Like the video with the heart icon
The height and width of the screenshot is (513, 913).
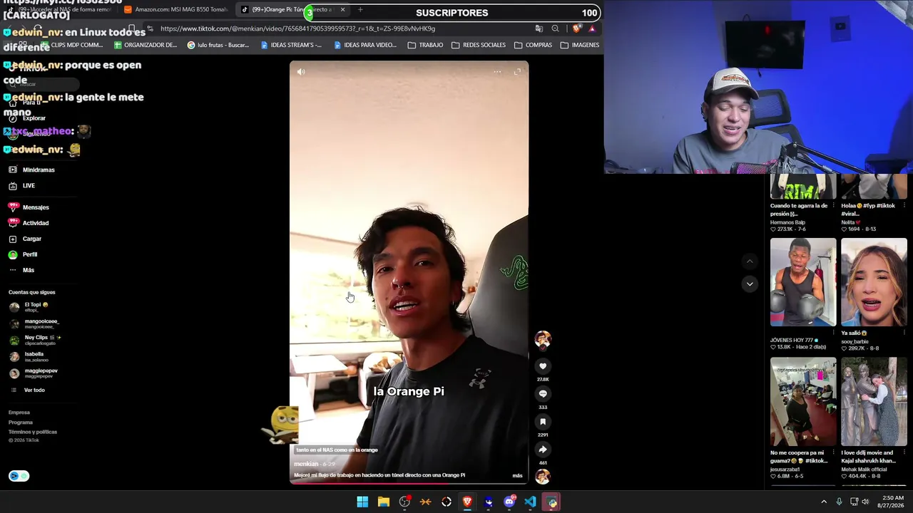tap(543, 366)
